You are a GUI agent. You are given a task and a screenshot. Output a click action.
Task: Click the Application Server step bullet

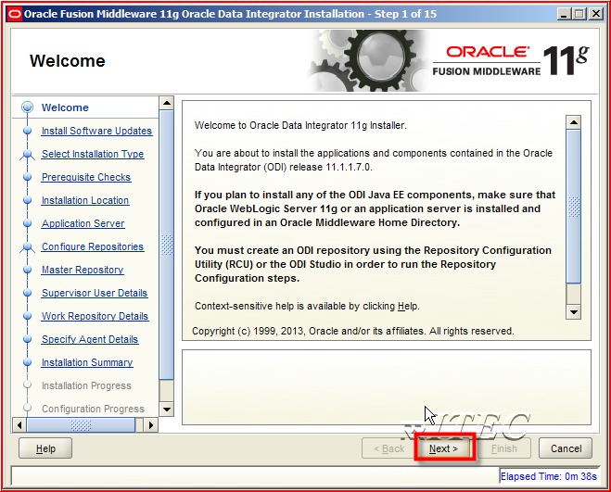[x=27, y=223]
